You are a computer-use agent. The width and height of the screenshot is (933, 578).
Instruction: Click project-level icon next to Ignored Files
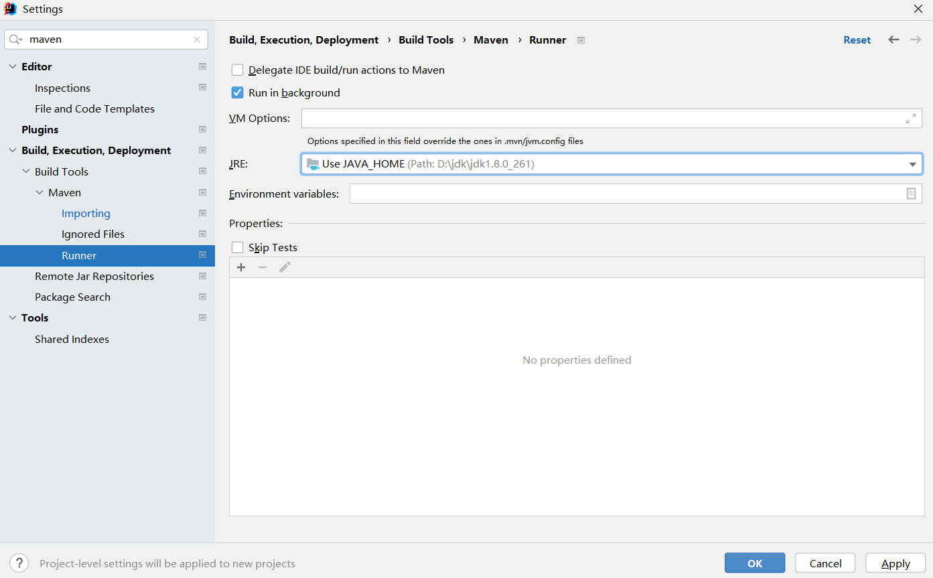tap(202, 234)
